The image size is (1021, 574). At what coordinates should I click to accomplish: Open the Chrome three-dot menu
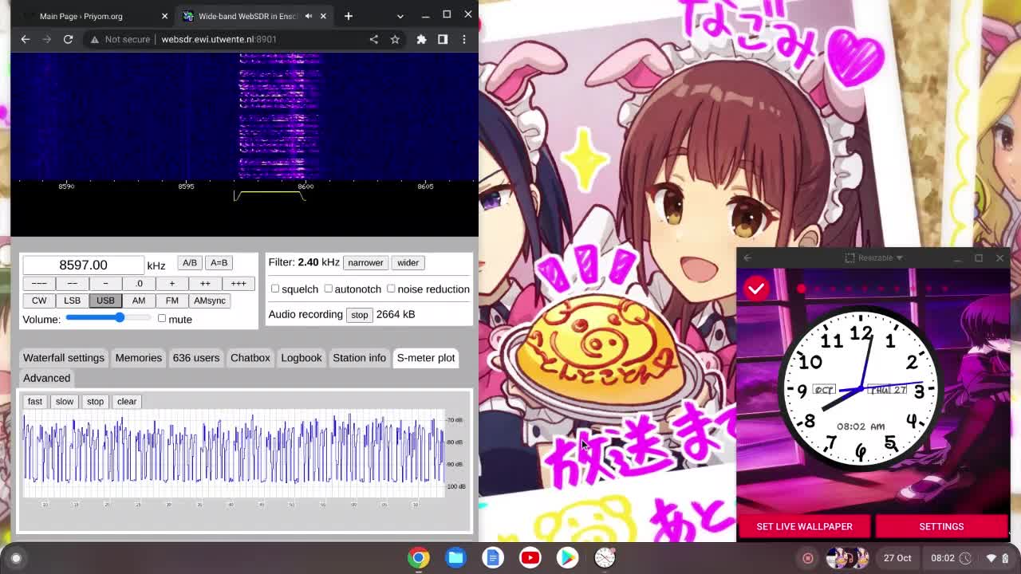coord(464,39)
